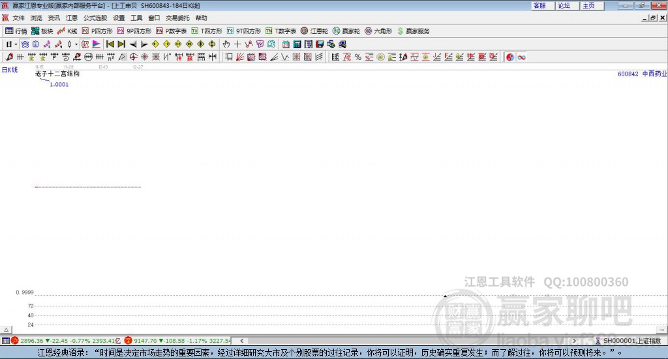The height and width of the screenshot is (359, 668).
Task: Launch the 赢家轮 wheel tool
Action: click(x=346, y=31)
